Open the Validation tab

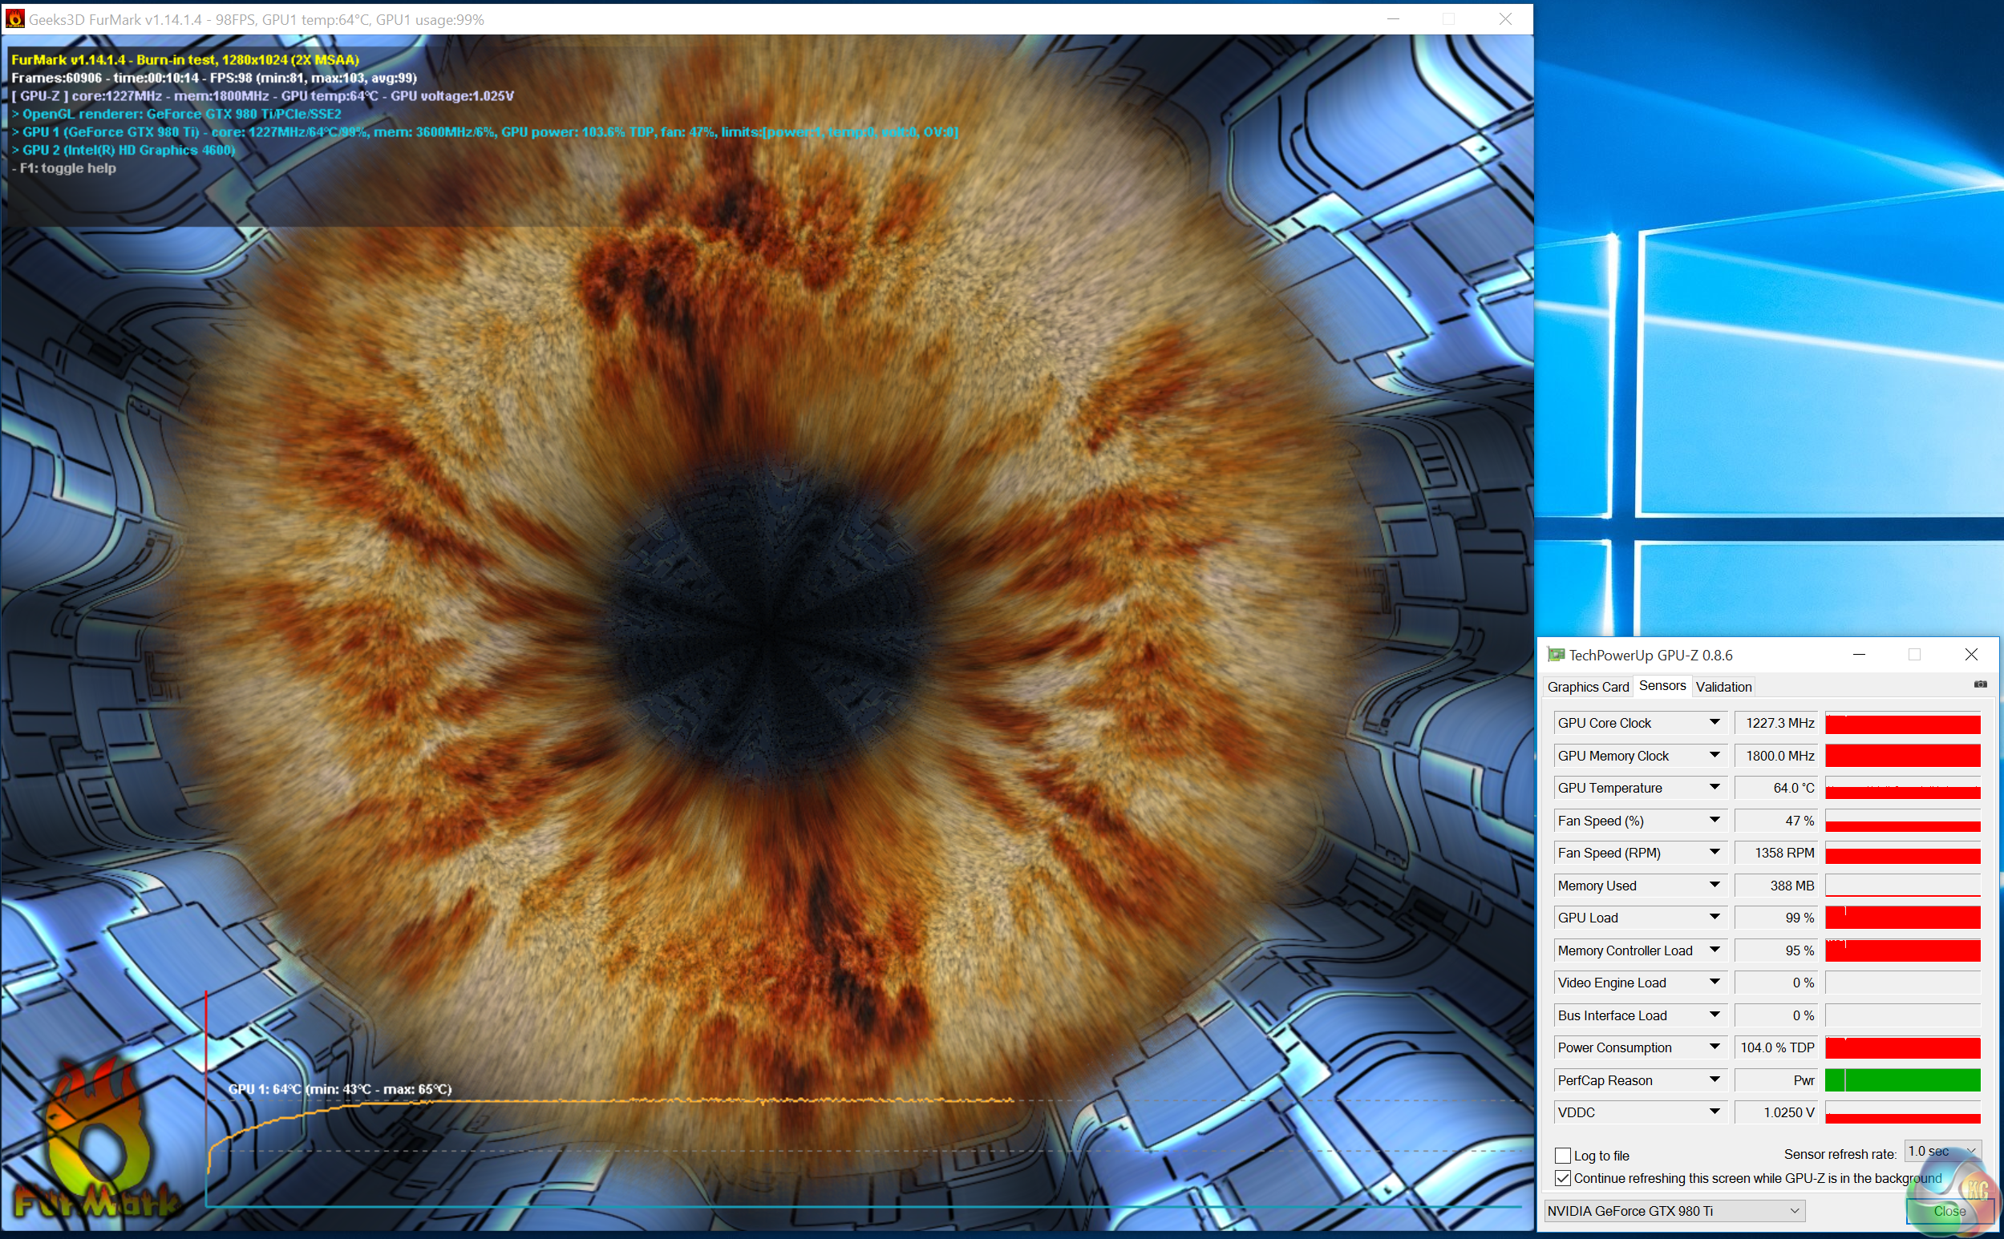point(1723,687)
